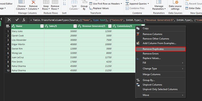
Task: Select the Sales/$ column header
Action: coord(61,26)
